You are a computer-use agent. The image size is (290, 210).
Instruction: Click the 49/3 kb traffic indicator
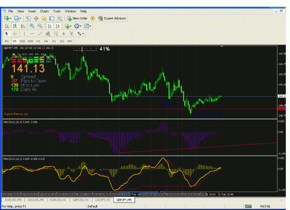click(265, 206)
